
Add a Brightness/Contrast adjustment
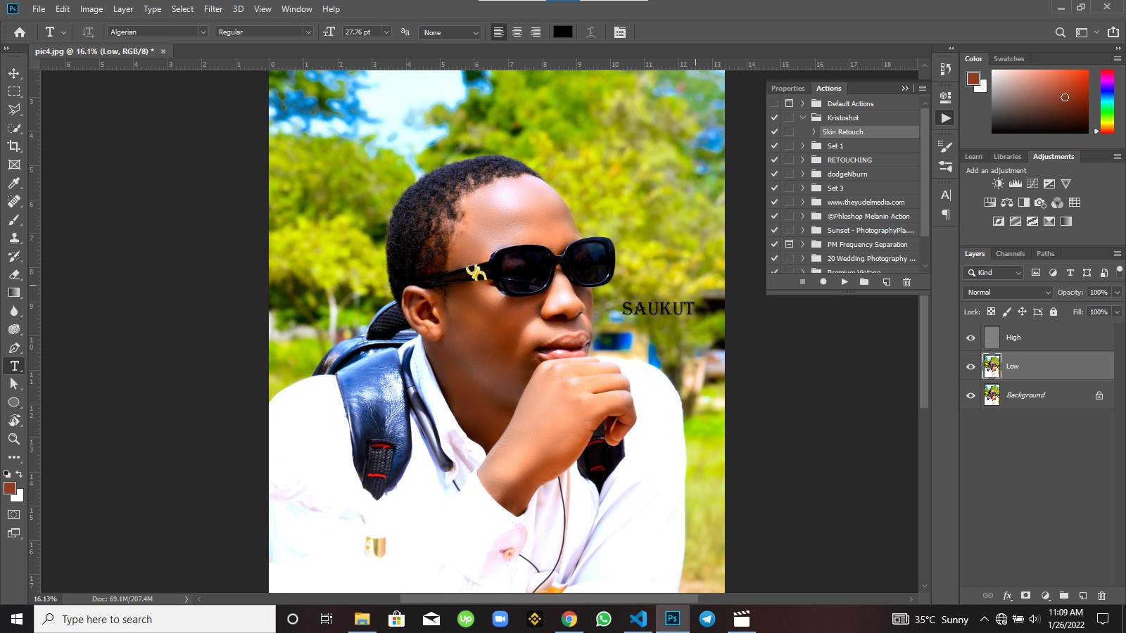pos(998,184)
